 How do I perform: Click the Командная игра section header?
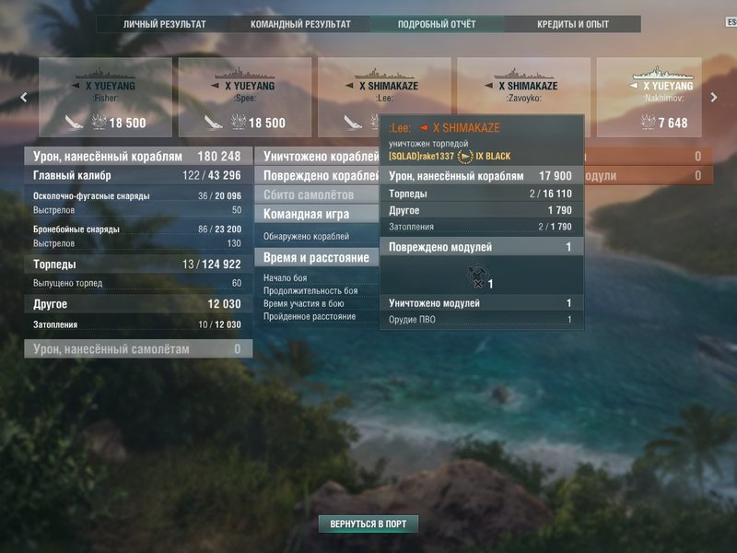pyautogui.click(x=316, y=214)
